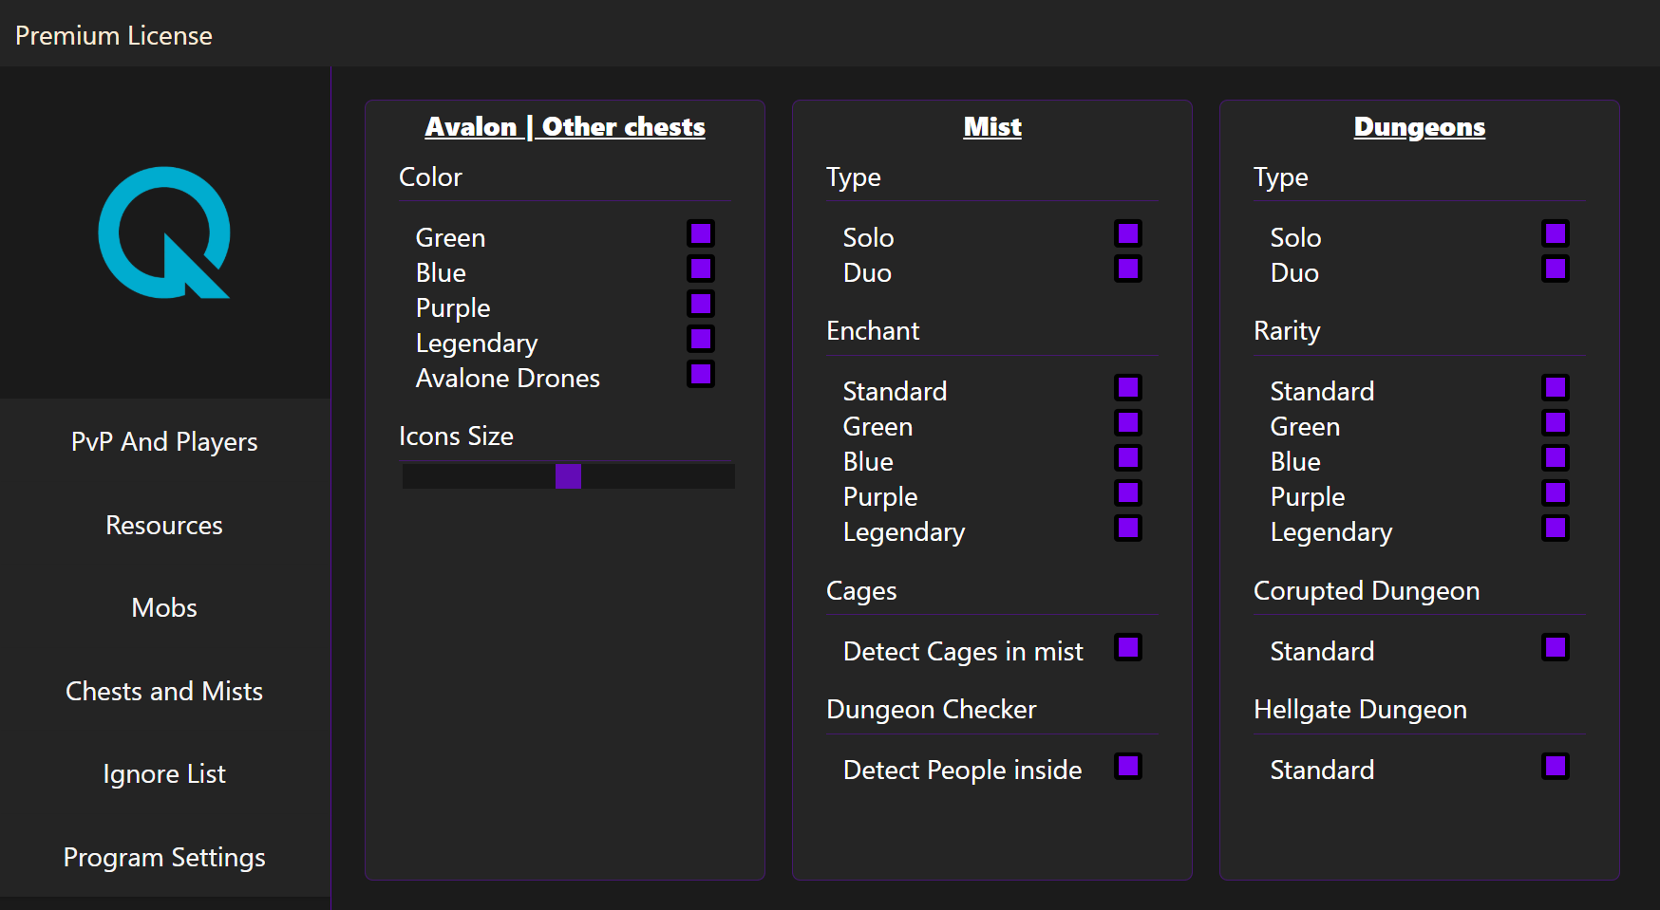Toggle Avalone Drones checkbox
The width and height of the screenshot is (1660, 910).
click(701, 374)
